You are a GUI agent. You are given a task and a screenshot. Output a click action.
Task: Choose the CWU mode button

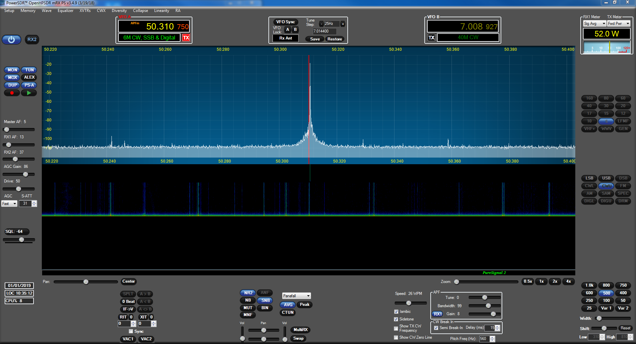click(606, 186)
